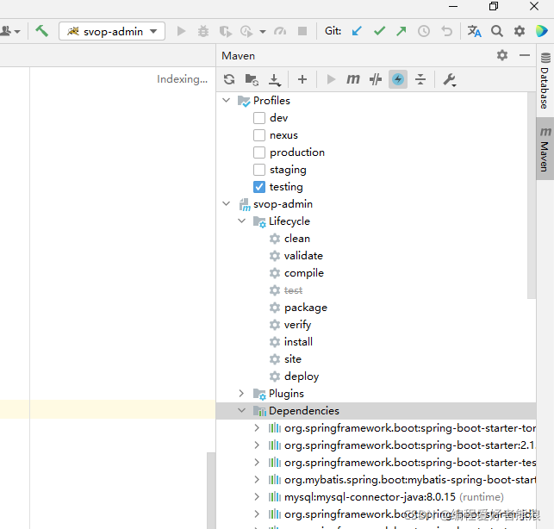Toggle offline mode icon

[376, 79]
